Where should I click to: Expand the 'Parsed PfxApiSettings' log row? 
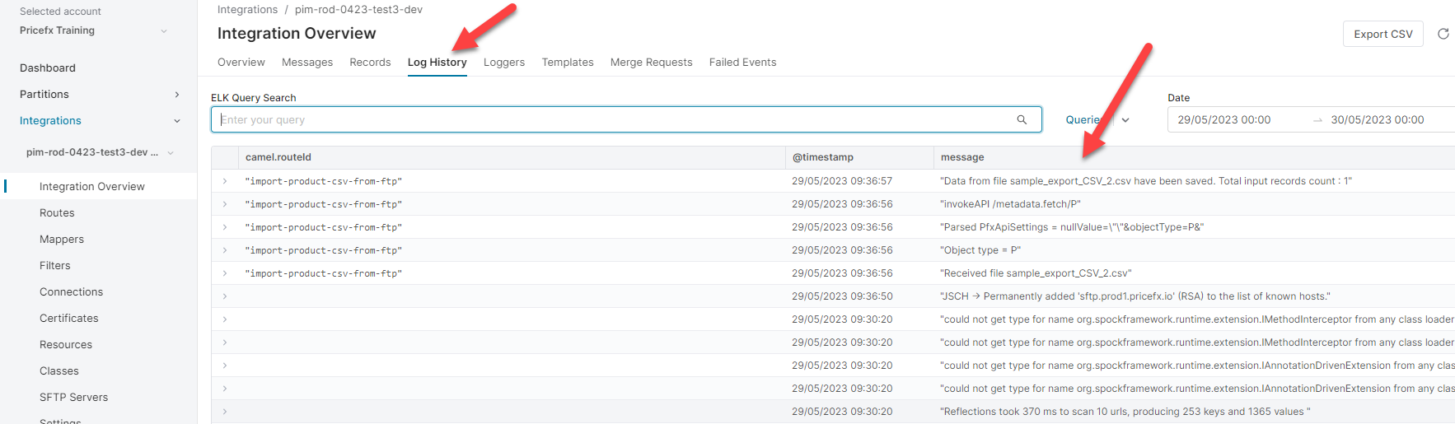(x=224, y=227)
